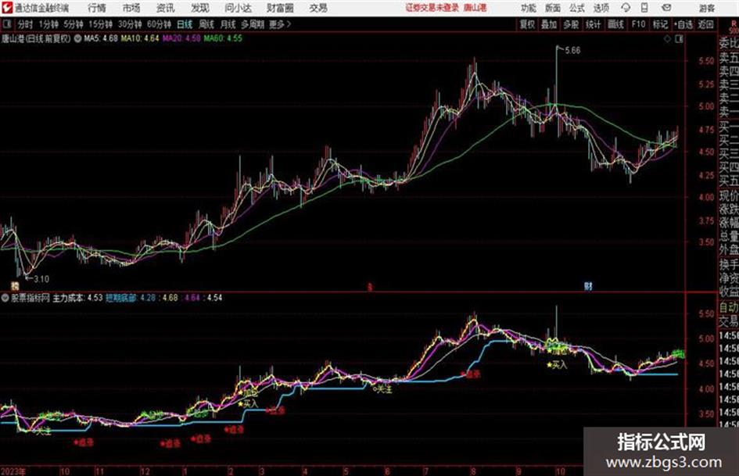Click the 股票指标网 indicator name
739x476 pixels.
coord(30,298)
